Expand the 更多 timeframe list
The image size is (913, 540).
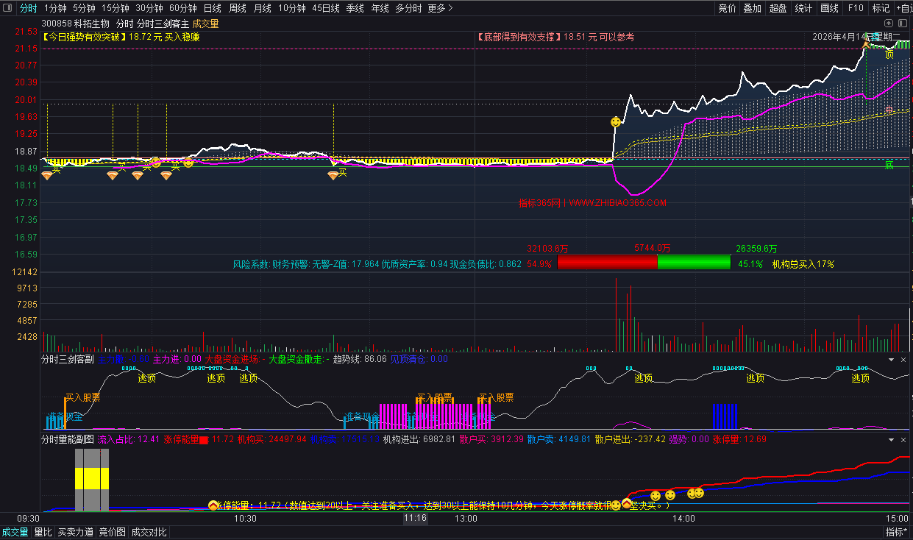pyautogui.click(x=440, y=8)
